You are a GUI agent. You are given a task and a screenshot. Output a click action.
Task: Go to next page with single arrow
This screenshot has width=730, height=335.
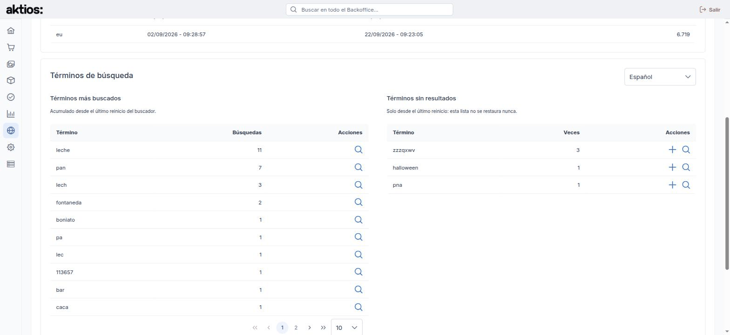(310, 328)
